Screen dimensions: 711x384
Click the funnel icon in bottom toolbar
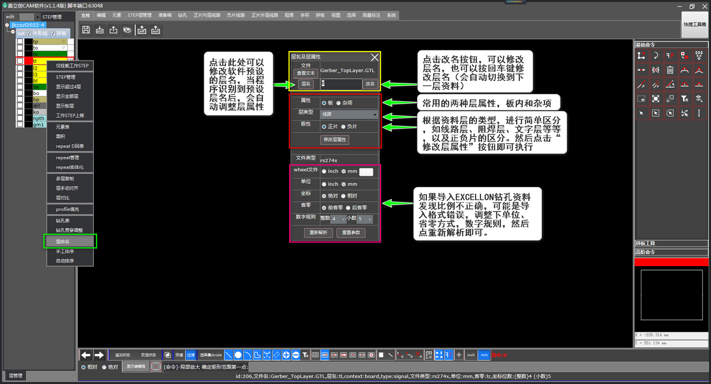(306, 355)
